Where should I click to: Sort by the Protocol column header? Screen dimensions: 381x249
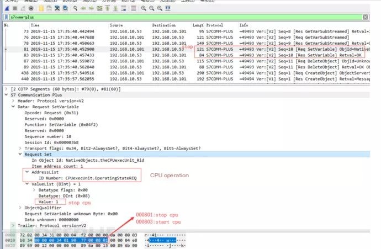pos(215,25)
